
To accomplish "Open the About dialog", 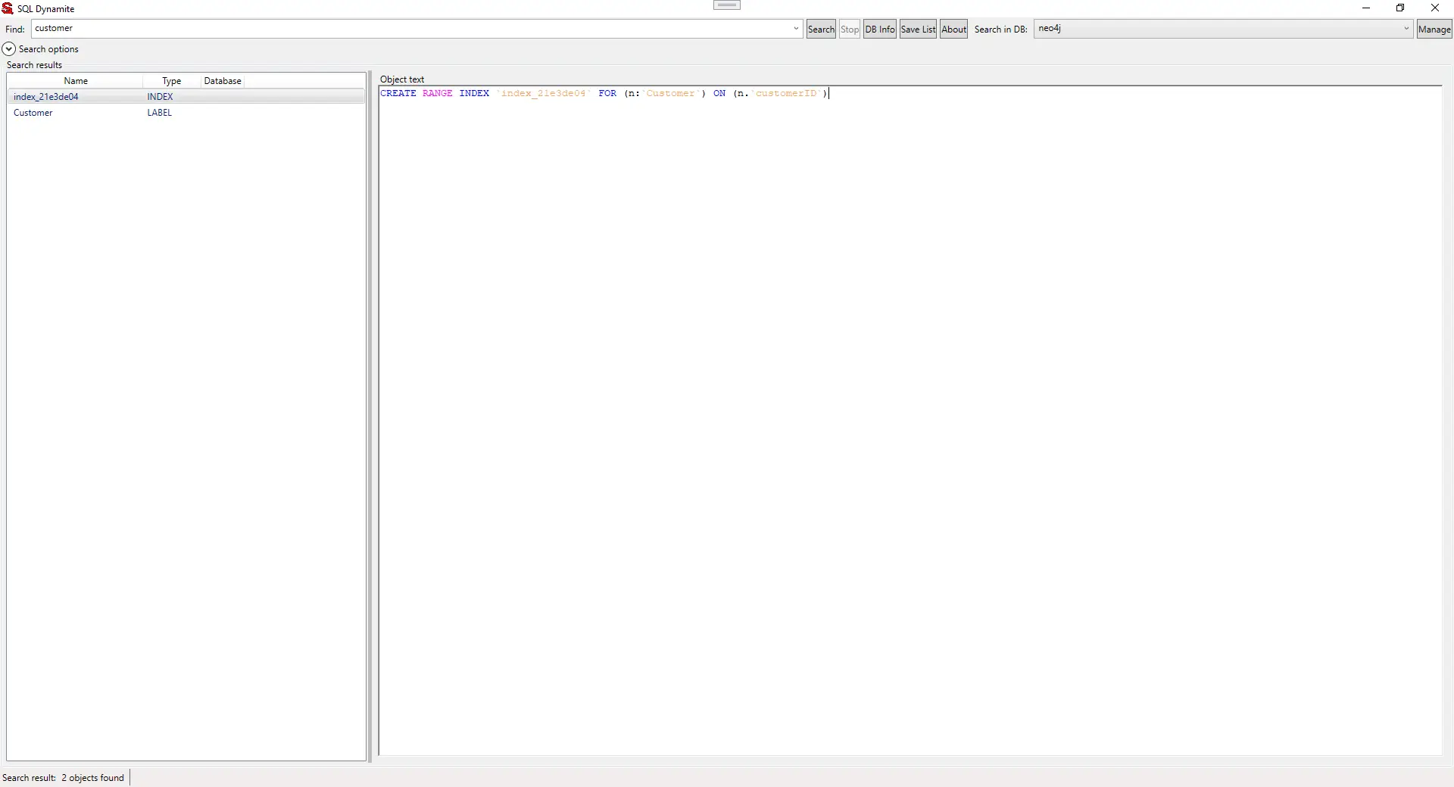I will point(954,30).
